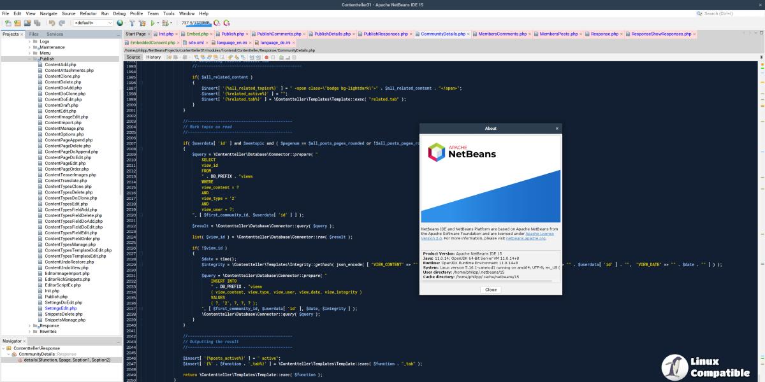765x382 pixels.
Task: Click the red macro recording icon
Action: pyautogui.click(x=266, y=57)
